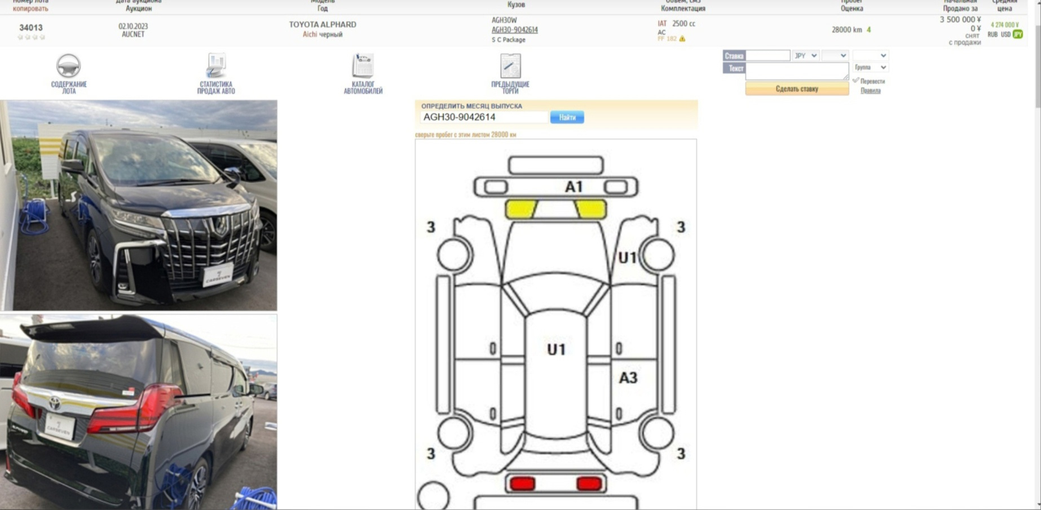Open the Содержание лота steering wheel icon
This screenshot has width=1041, height=510.
[68, 66]
